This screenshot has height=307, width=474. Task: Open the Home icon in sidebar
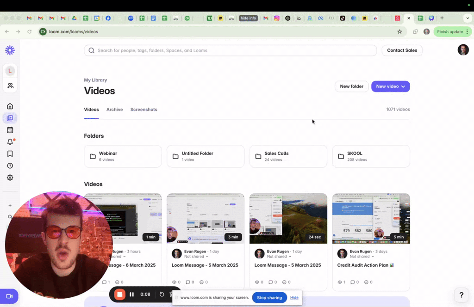(x=10, y=106)
